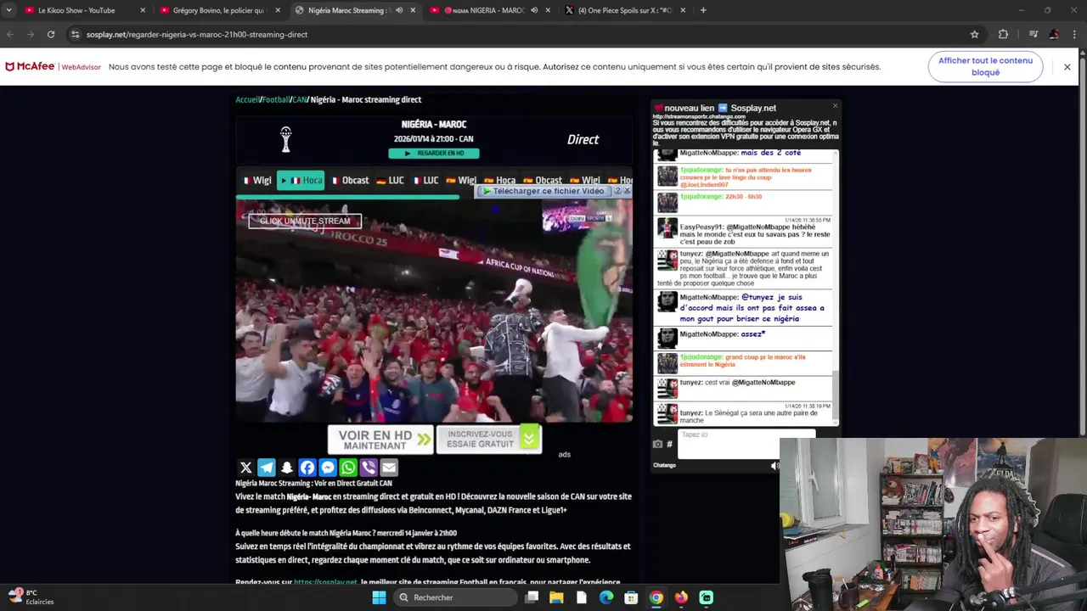Mute the NGMA NIGERIA - MAROC tab audio

(534, 10)
